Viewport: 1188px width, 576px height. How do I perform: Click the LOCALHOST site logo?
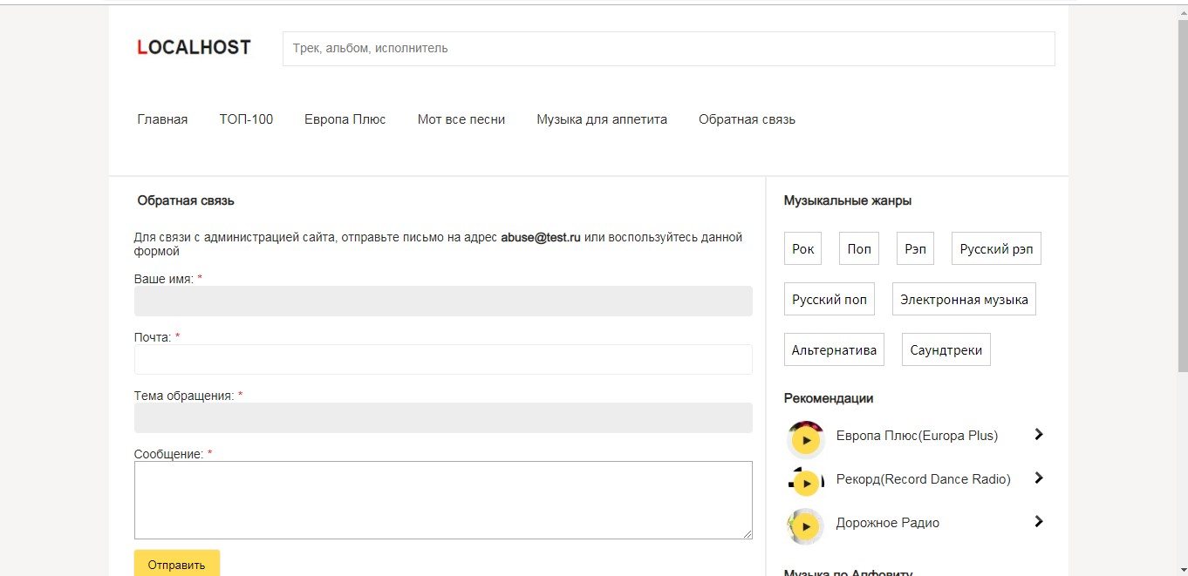pyautogui.click(x=194, y=48)
